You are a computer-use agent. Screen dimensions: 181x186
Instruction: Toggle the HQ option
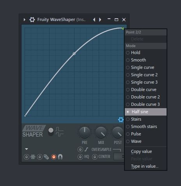80,157
